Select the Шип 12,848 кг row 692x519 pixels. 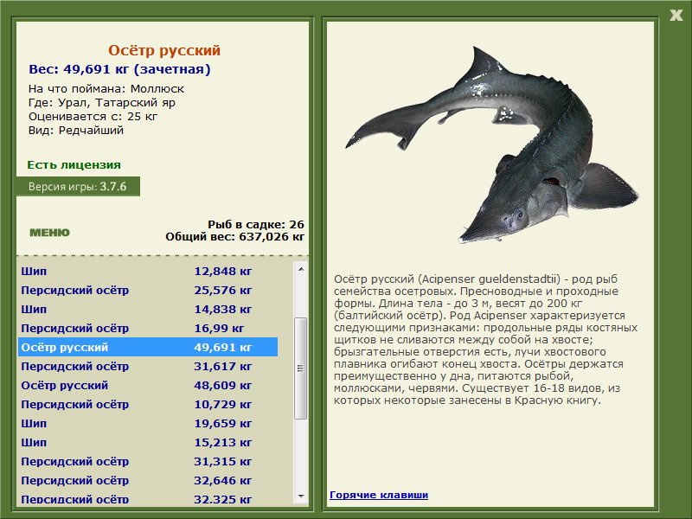tap(148, 271)
